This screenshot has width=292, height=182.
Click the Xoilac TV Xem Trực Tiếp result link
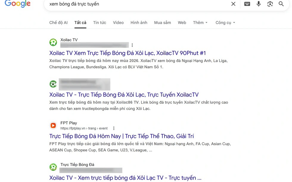pyautogui.click(x=128, y=53)
